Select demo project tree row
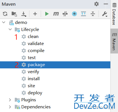Viewport: 118px width, 112px height. pyautogui.click(x=55, y=23)
